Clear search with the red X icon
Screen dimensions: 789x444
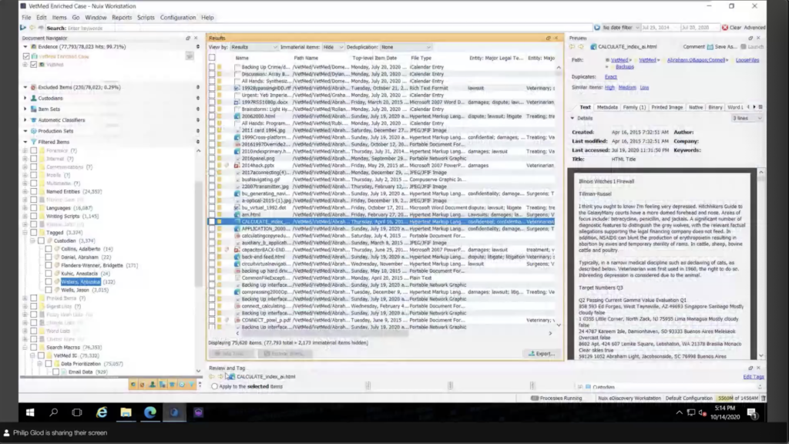[724, 28]
